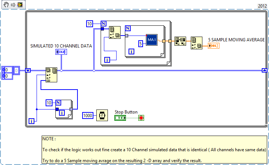Click the dark blue input tunnel on the outer For Loop

(102, 29)
